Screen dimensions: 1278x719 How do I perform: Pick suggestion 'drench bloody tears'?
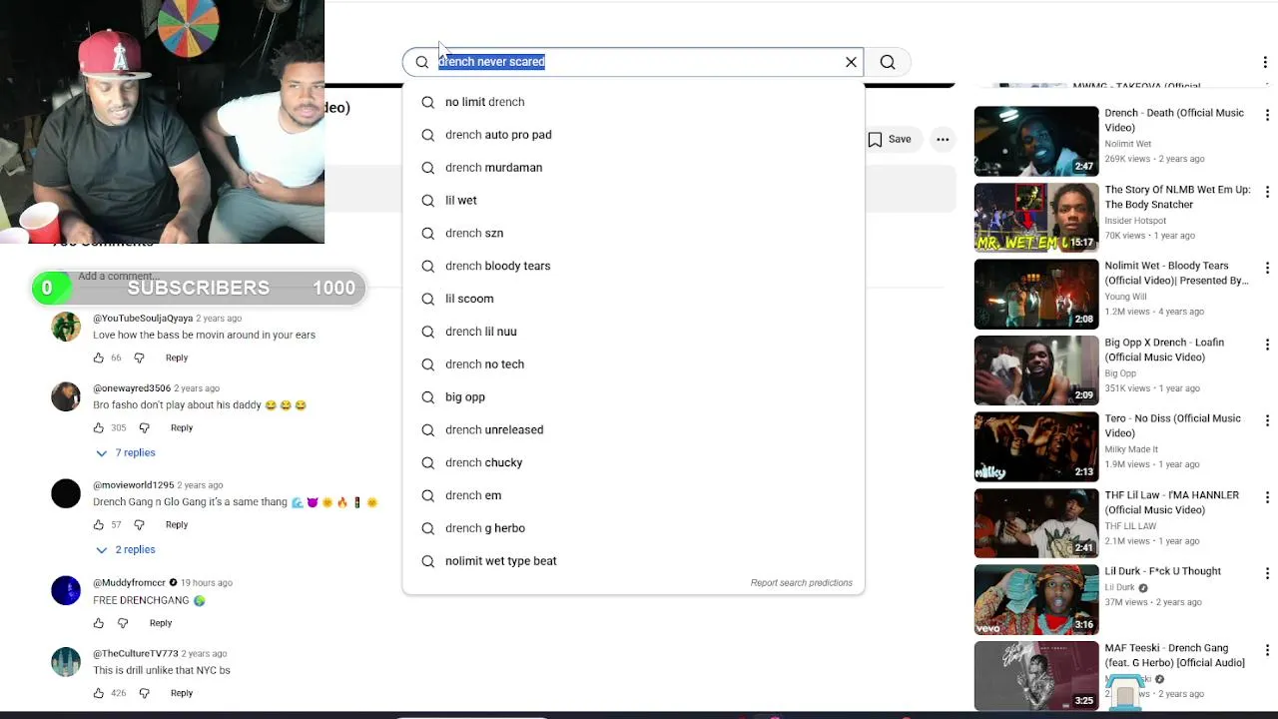click(x=633, y=266)
